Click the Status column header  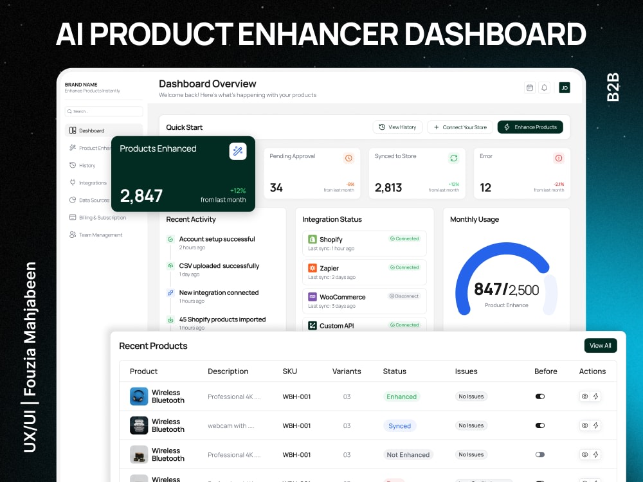tap(395, 371)
